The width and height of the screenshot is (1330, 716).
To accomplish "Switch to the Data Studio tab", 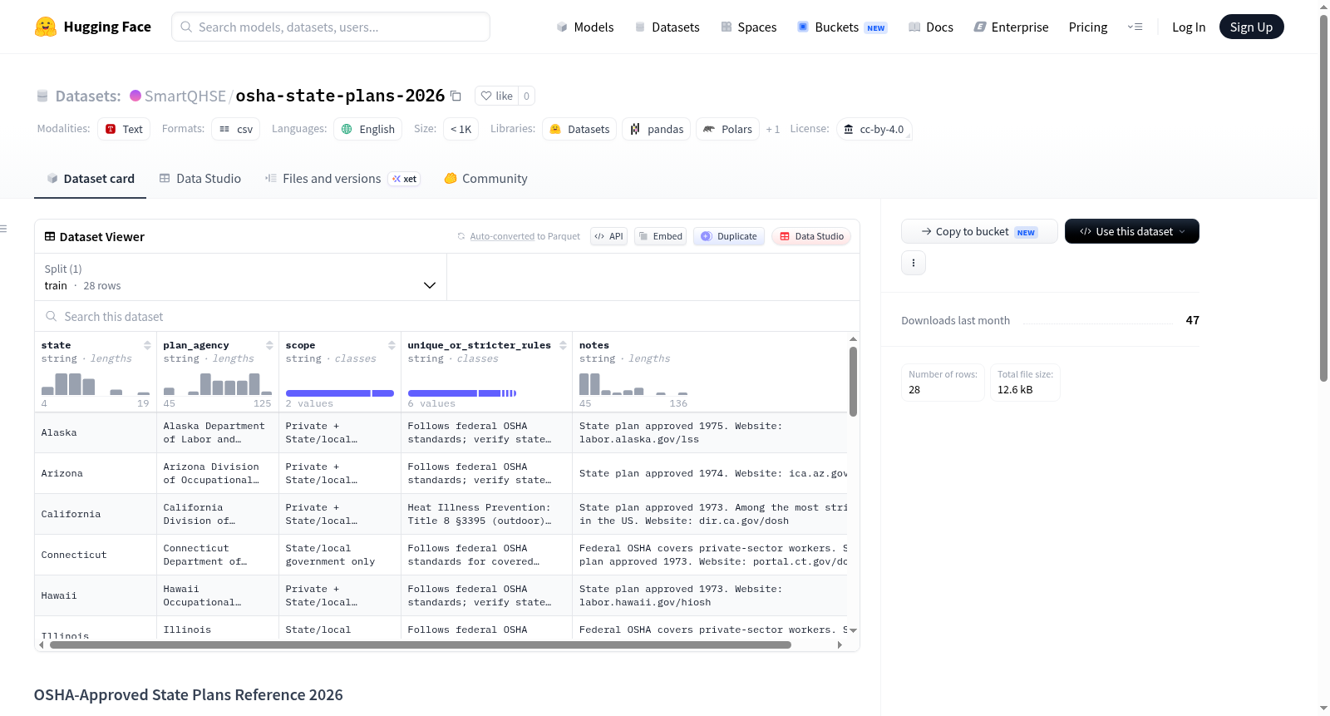I will (200, 179).
